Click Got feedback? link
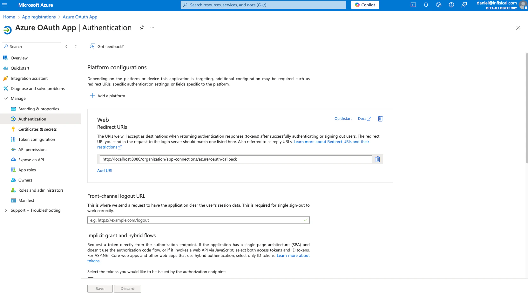This screenshot has height=296, width=528. tap(107, 46)
